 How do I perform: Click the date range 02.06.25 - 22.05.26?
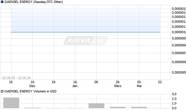[16, 78]
